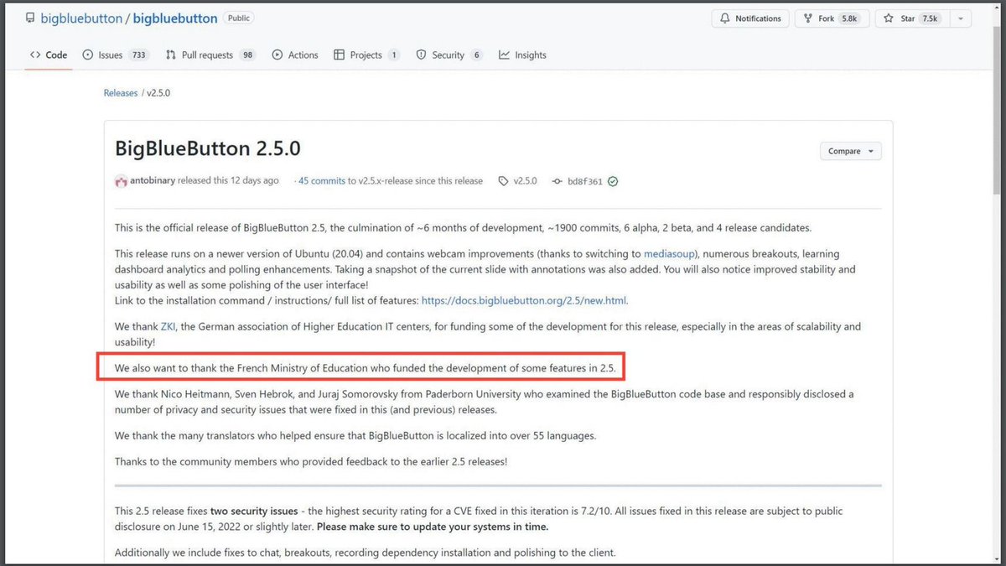This screenshot has width=1006, height=566.
Task: Click the code brackets icon in Code tab
Action: point(35,55)
